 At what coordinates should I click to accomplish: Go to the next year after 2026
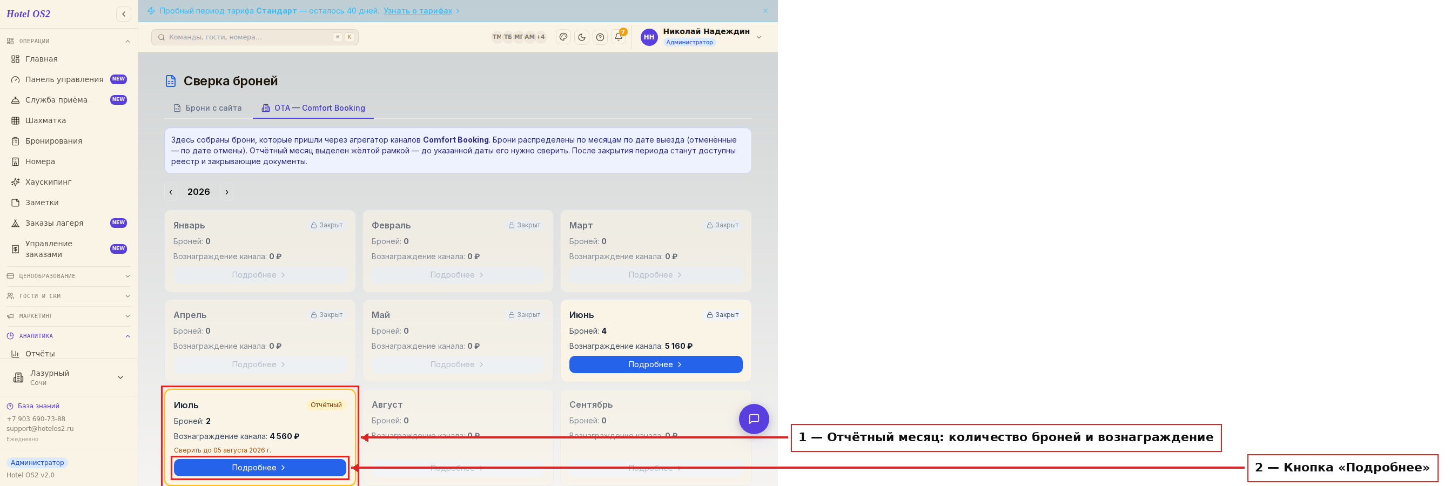(227, 192)
